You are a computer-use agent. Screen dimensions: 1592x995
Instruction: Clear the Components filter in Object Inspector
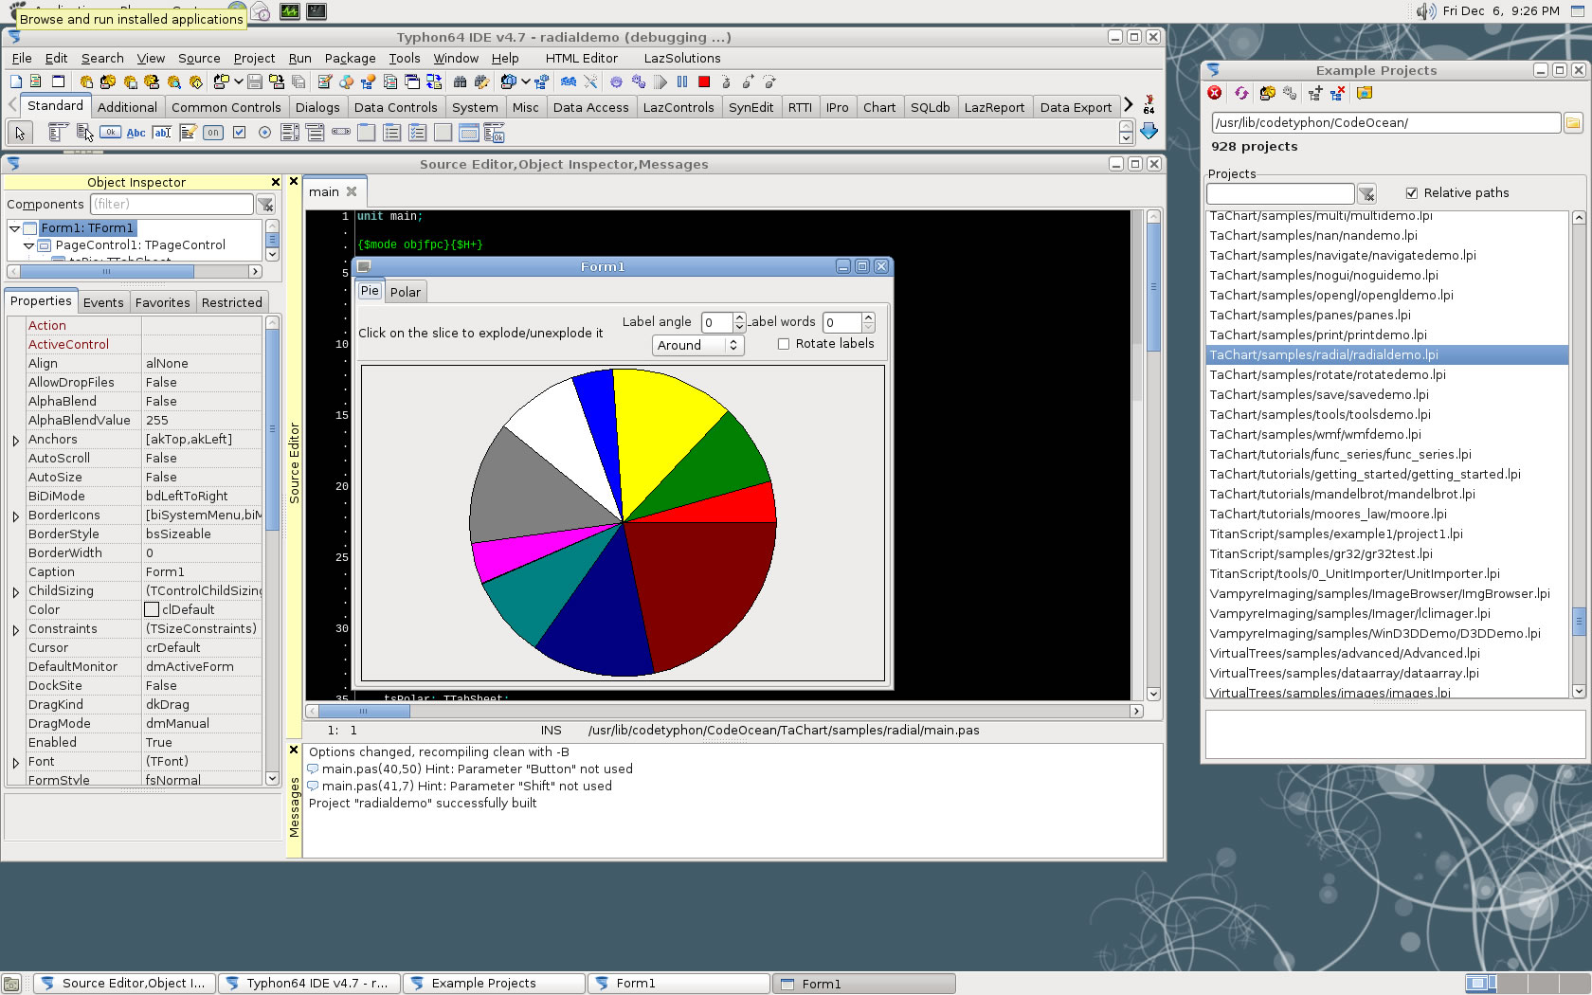pyautogui.click(x=266, y=204)
